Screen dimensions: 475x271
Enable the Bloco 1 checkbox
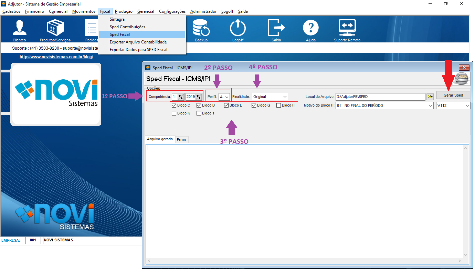coord(199,113)
